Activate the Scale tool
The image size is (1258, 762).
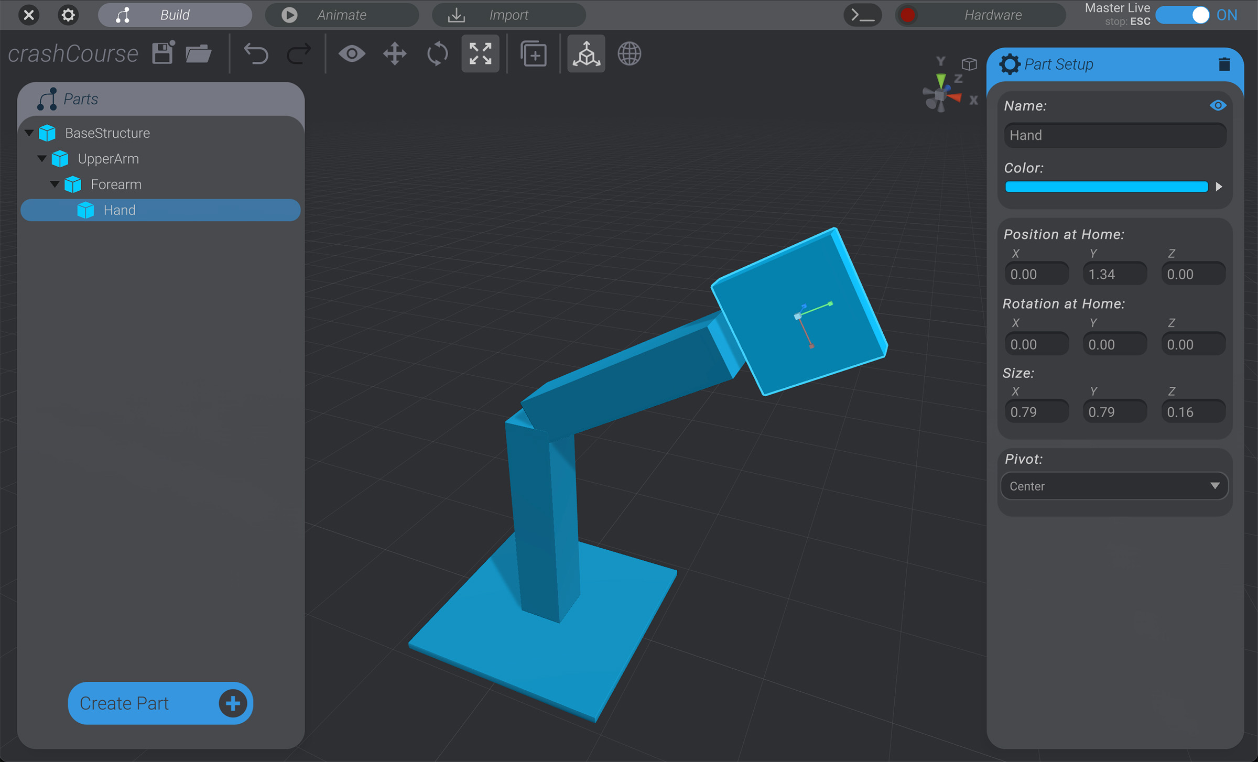[480, 53]
